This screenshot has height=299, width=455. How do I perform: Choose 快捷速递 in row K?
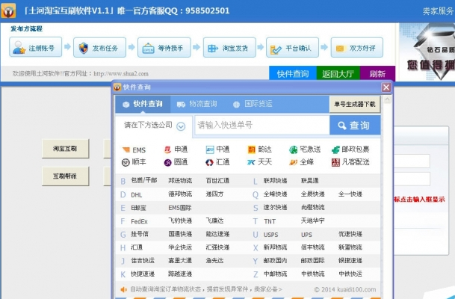(143, 274)
